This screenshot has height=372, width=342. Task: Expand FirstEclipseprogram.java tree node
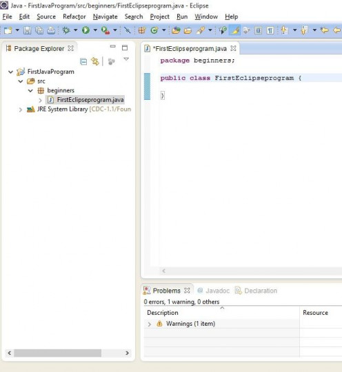click(40, 100)
